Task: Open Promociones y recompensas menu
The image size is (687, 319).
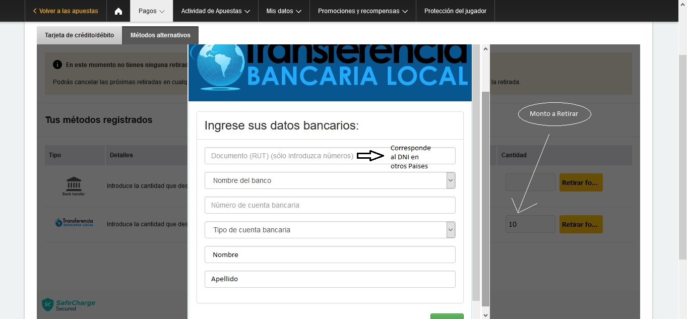Action: pyautogui.click(x=363, y=11)
